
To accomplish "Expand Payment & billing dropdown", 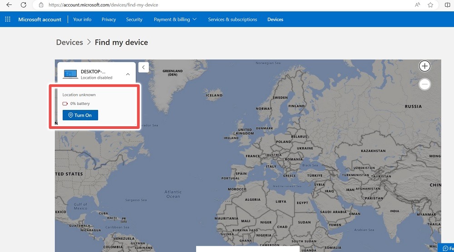I will 175,19.
